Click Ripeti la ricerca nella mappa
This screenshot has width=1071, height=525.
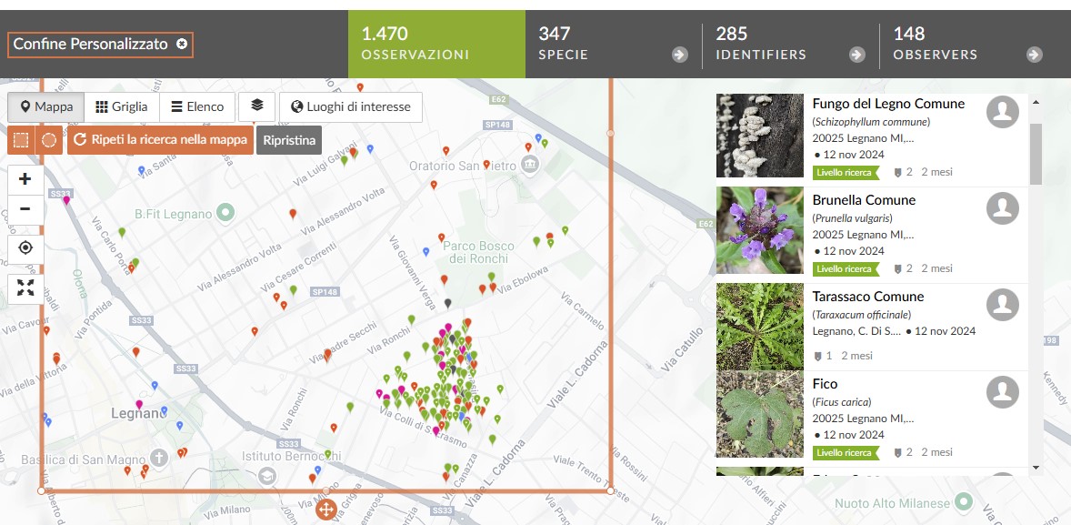tap(160, 140)
